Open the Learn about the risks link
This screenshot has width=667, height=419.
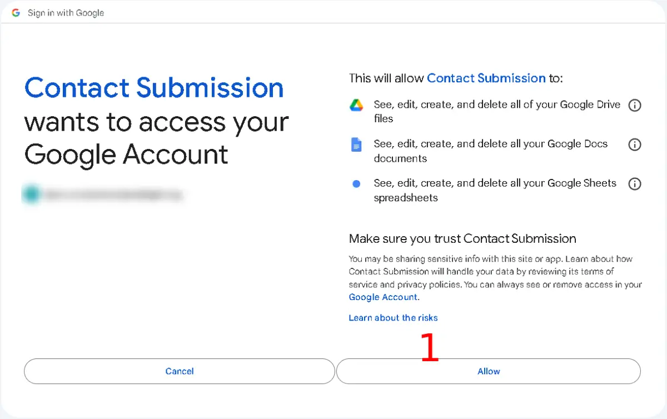coord(393,318)
